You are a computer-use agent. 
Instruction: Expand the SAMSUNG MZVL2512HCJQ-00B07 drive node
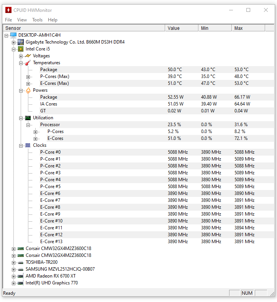tap(14, 269)
